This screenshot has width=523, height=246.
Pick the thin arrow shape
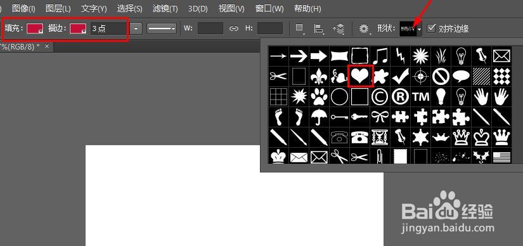278,56
